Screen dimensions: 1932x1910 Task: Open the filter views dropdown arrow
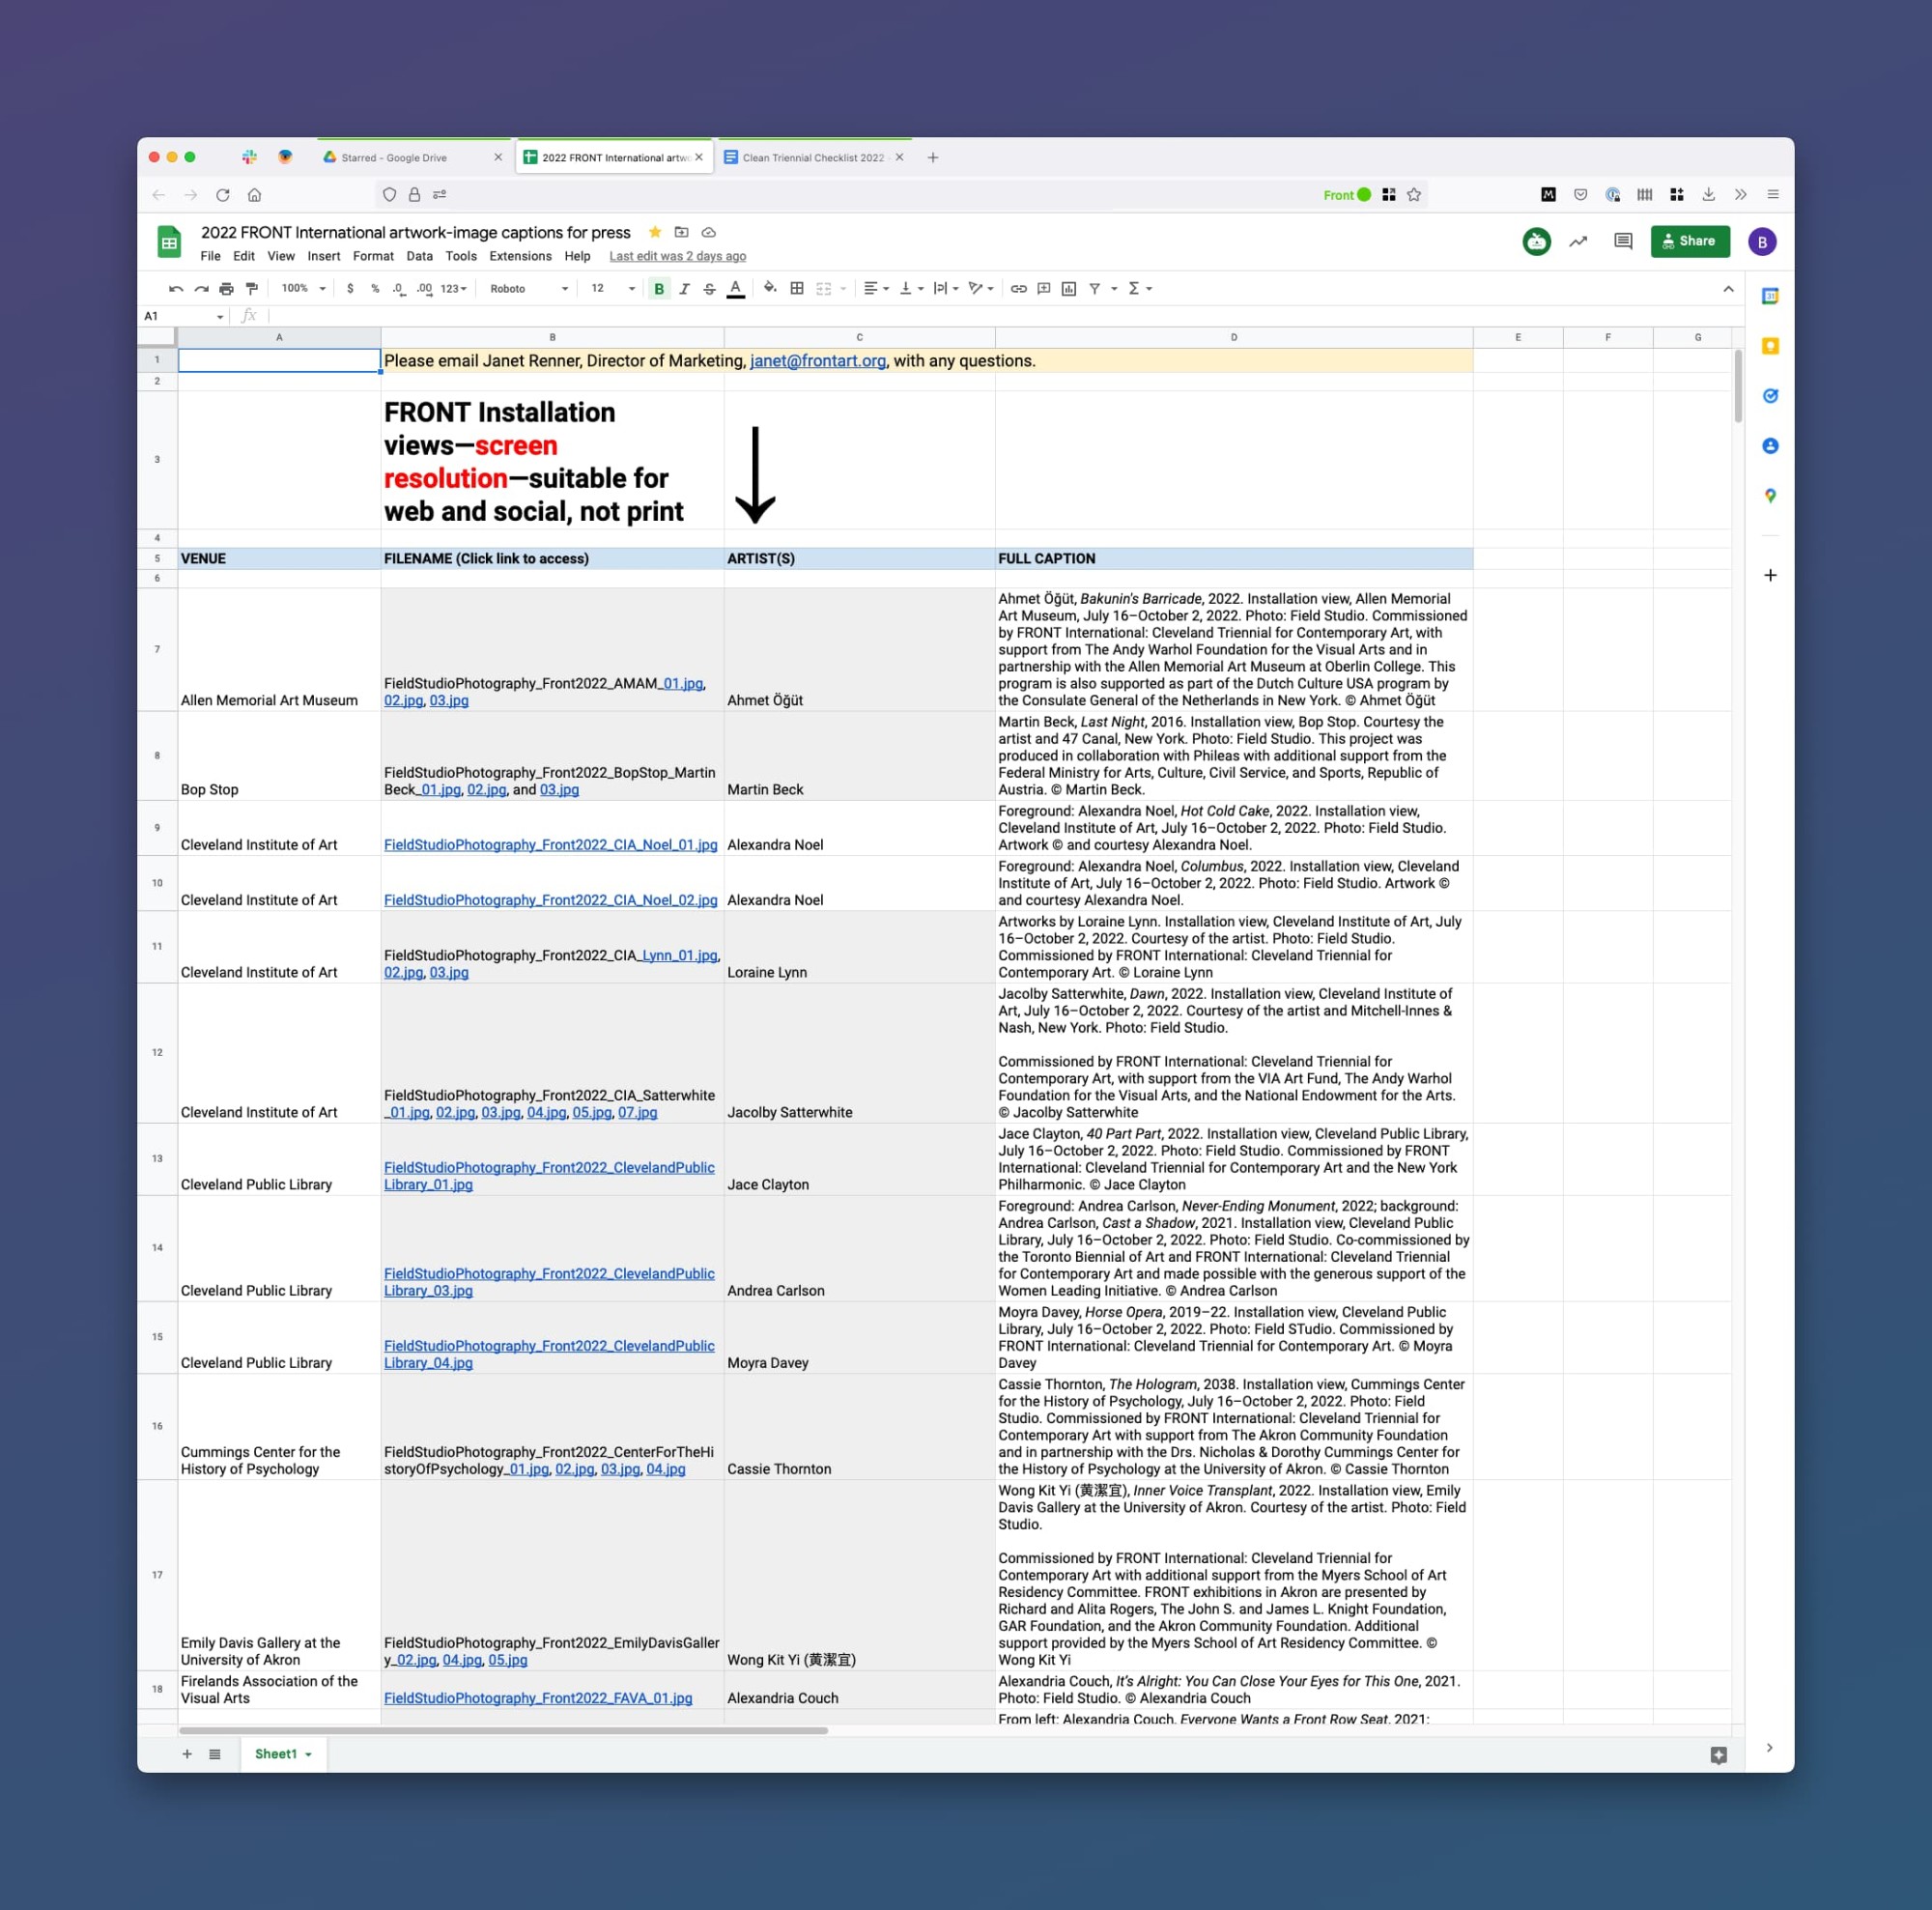pyautogui.click(x=1114, y=289)
